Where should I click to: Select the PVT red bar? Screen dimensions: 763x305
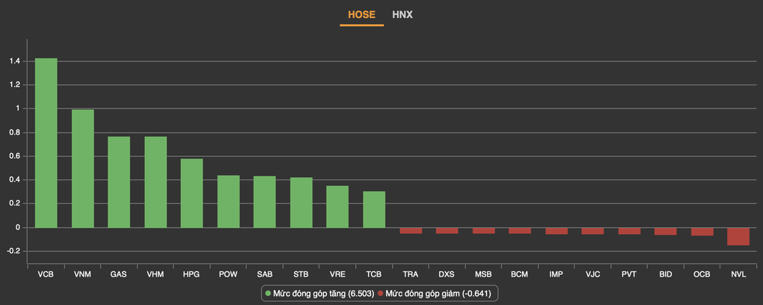[629, 231]
